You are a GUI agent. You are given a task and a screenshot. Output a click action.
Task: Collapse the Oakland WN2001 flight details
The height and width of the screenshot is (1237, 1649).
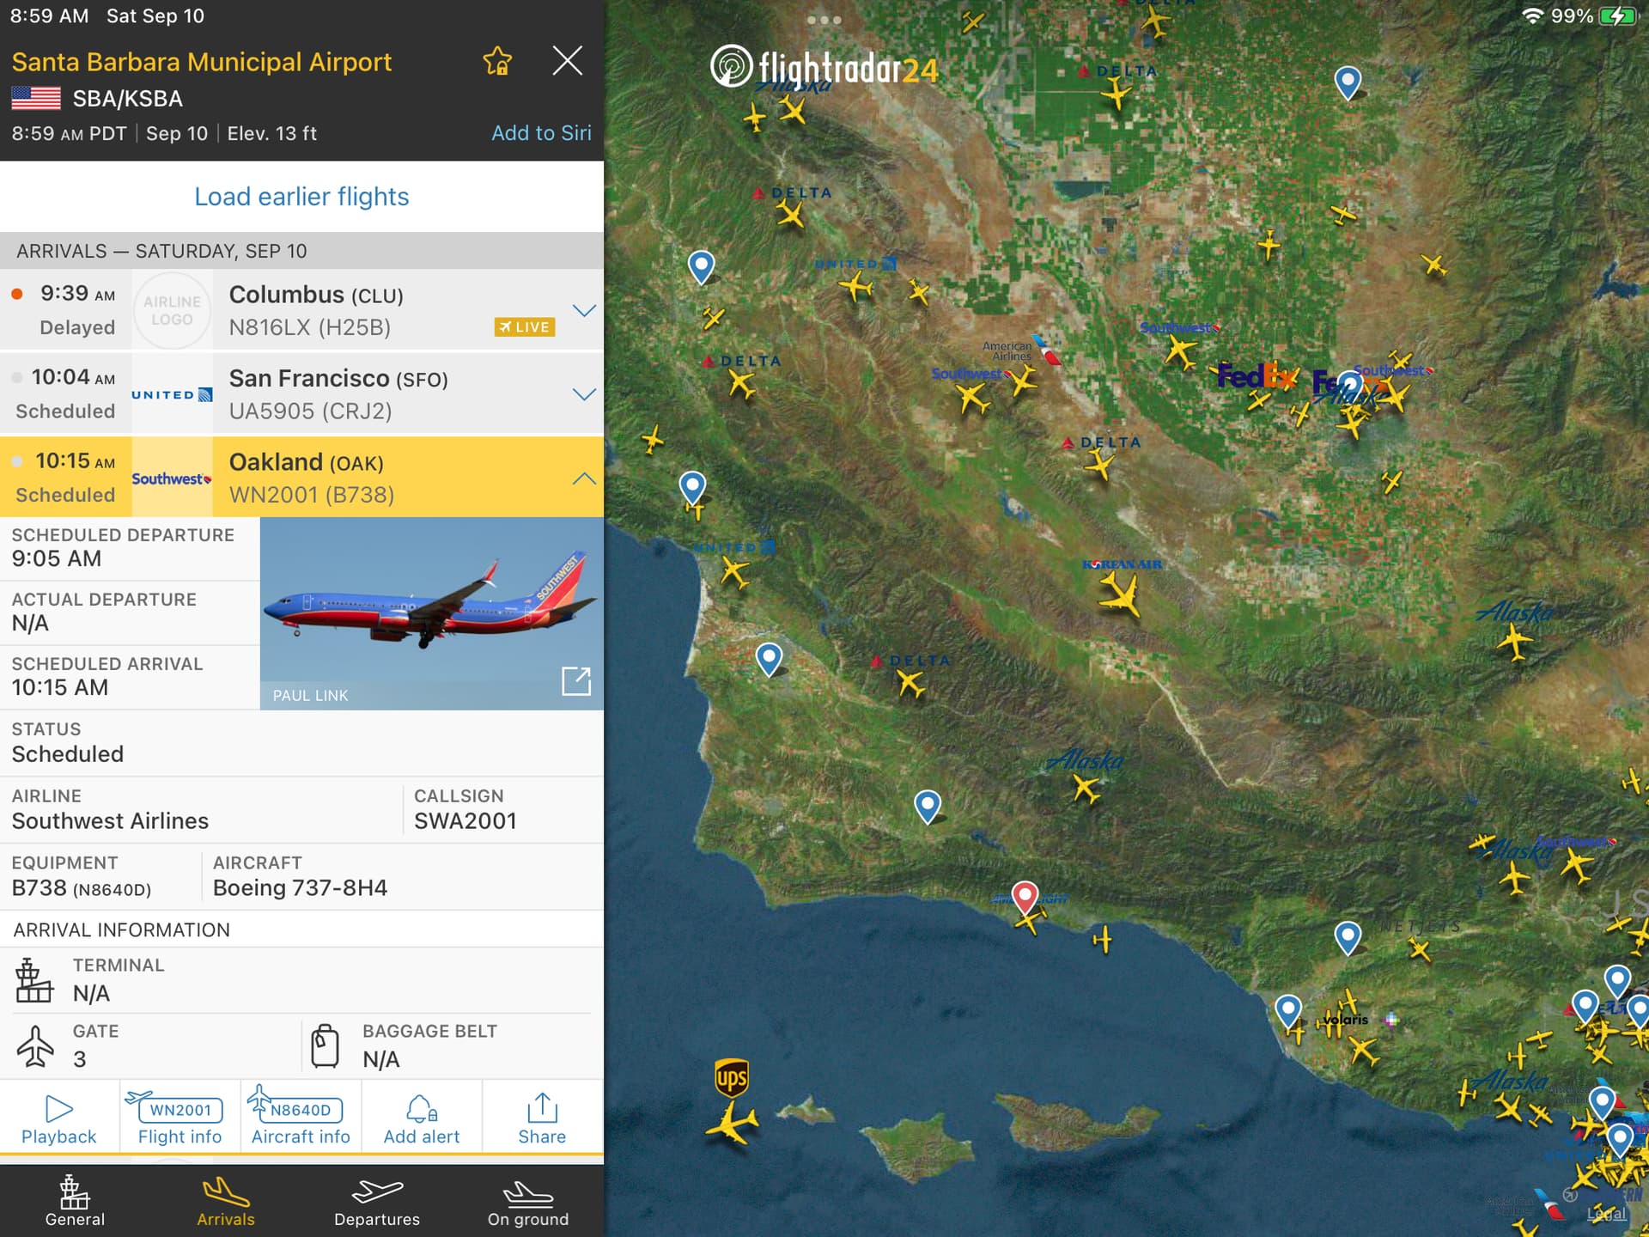coord(583,478)
